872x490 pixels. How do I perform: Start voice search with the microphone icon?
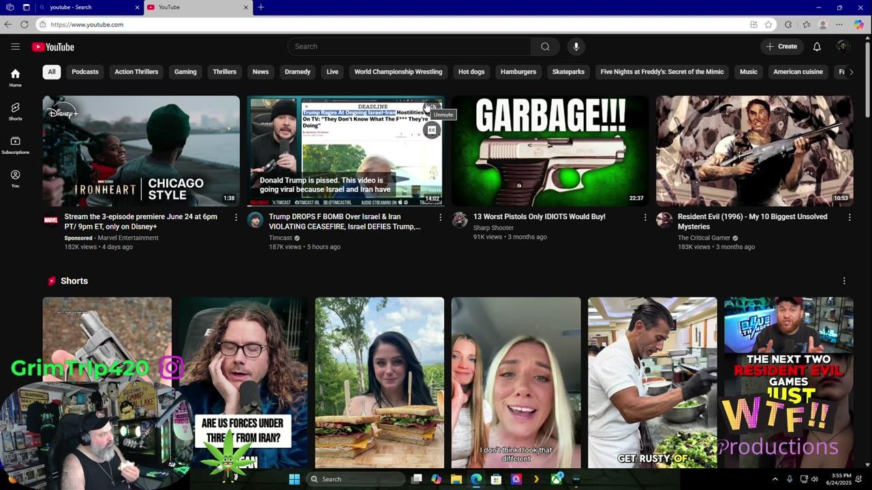tap(576, 46)
